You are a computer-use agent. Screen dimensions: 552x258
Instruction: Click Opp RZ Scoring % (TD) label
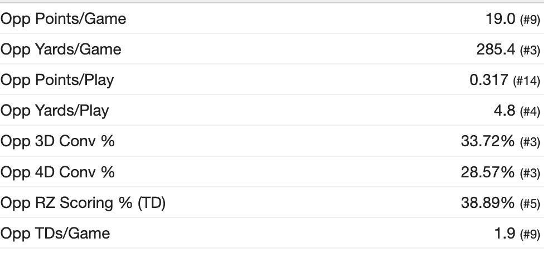[83, 203]
